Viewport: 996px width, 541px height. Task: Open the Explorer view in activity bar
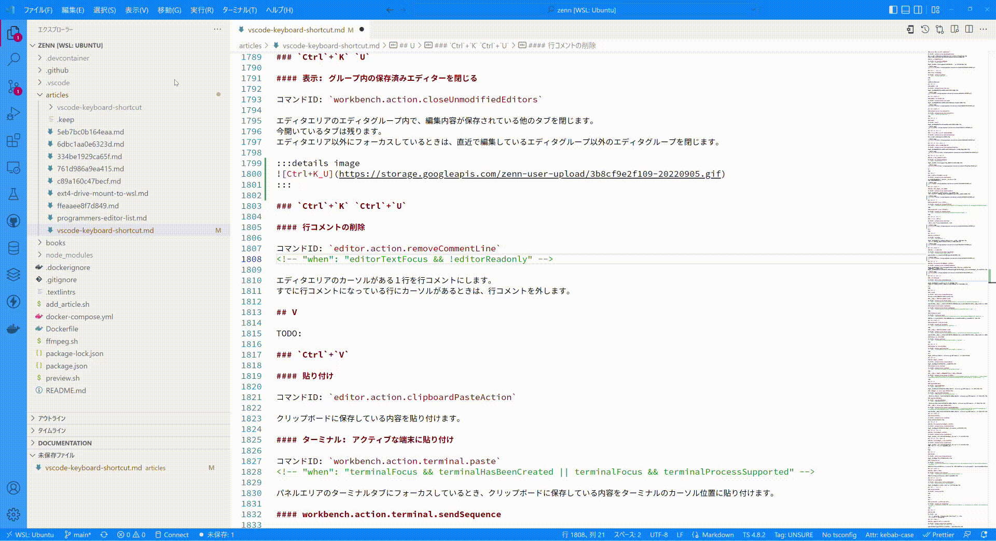[13, 33]
